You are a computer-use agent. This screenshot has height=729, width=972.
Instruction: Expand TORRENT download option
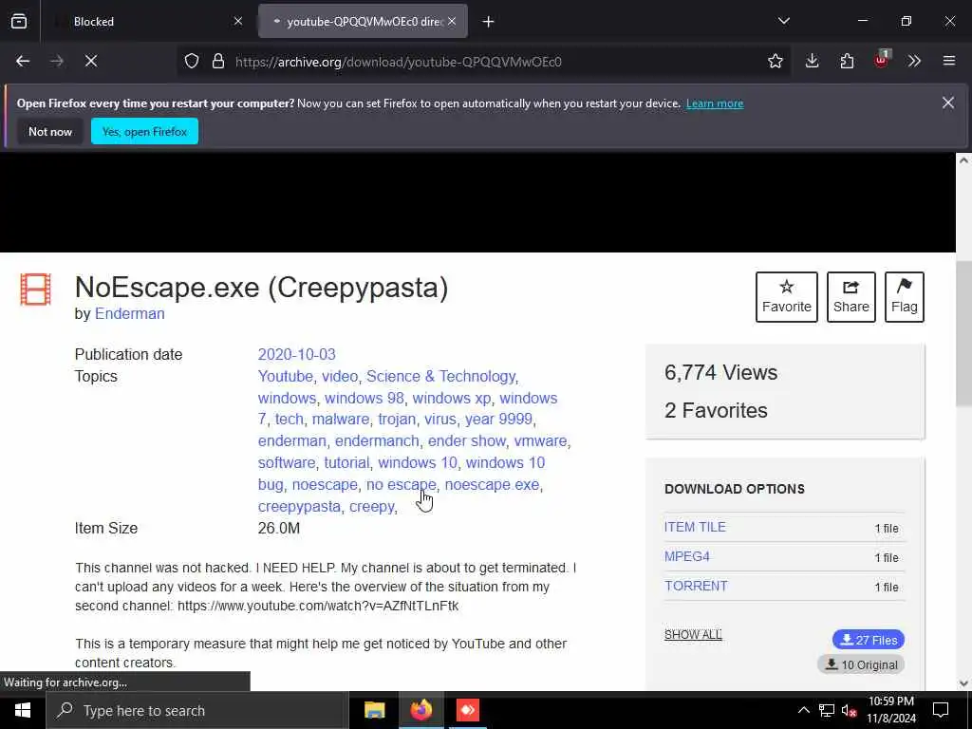point(696,586)
